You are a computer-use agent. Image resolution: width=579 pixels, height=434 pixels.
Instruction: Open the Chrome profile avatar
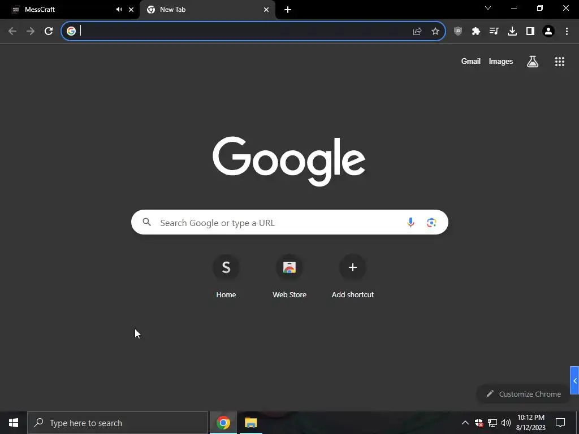[548, 31]
